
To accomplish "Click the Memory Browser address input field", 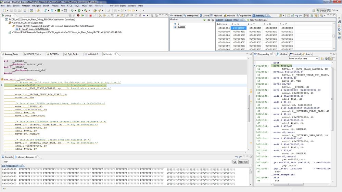I will [117, 162].
